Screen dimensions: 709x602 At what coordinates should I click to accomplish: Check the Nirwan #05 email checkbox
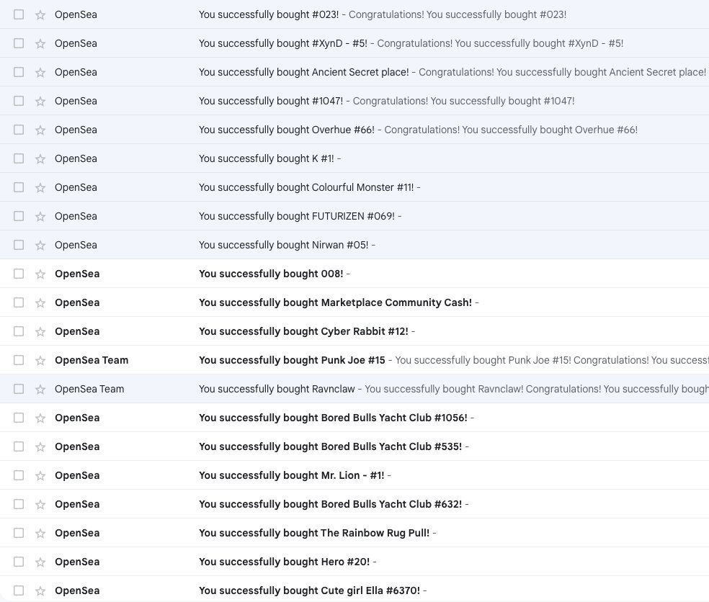click(19, 245)
